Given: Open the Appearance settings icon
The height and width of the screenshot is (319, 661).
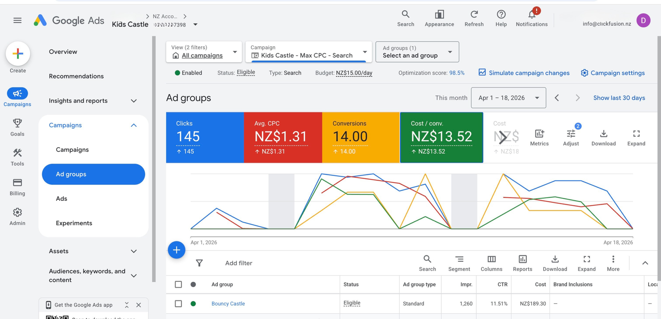Looking at the screenshot, I should 439,19.
